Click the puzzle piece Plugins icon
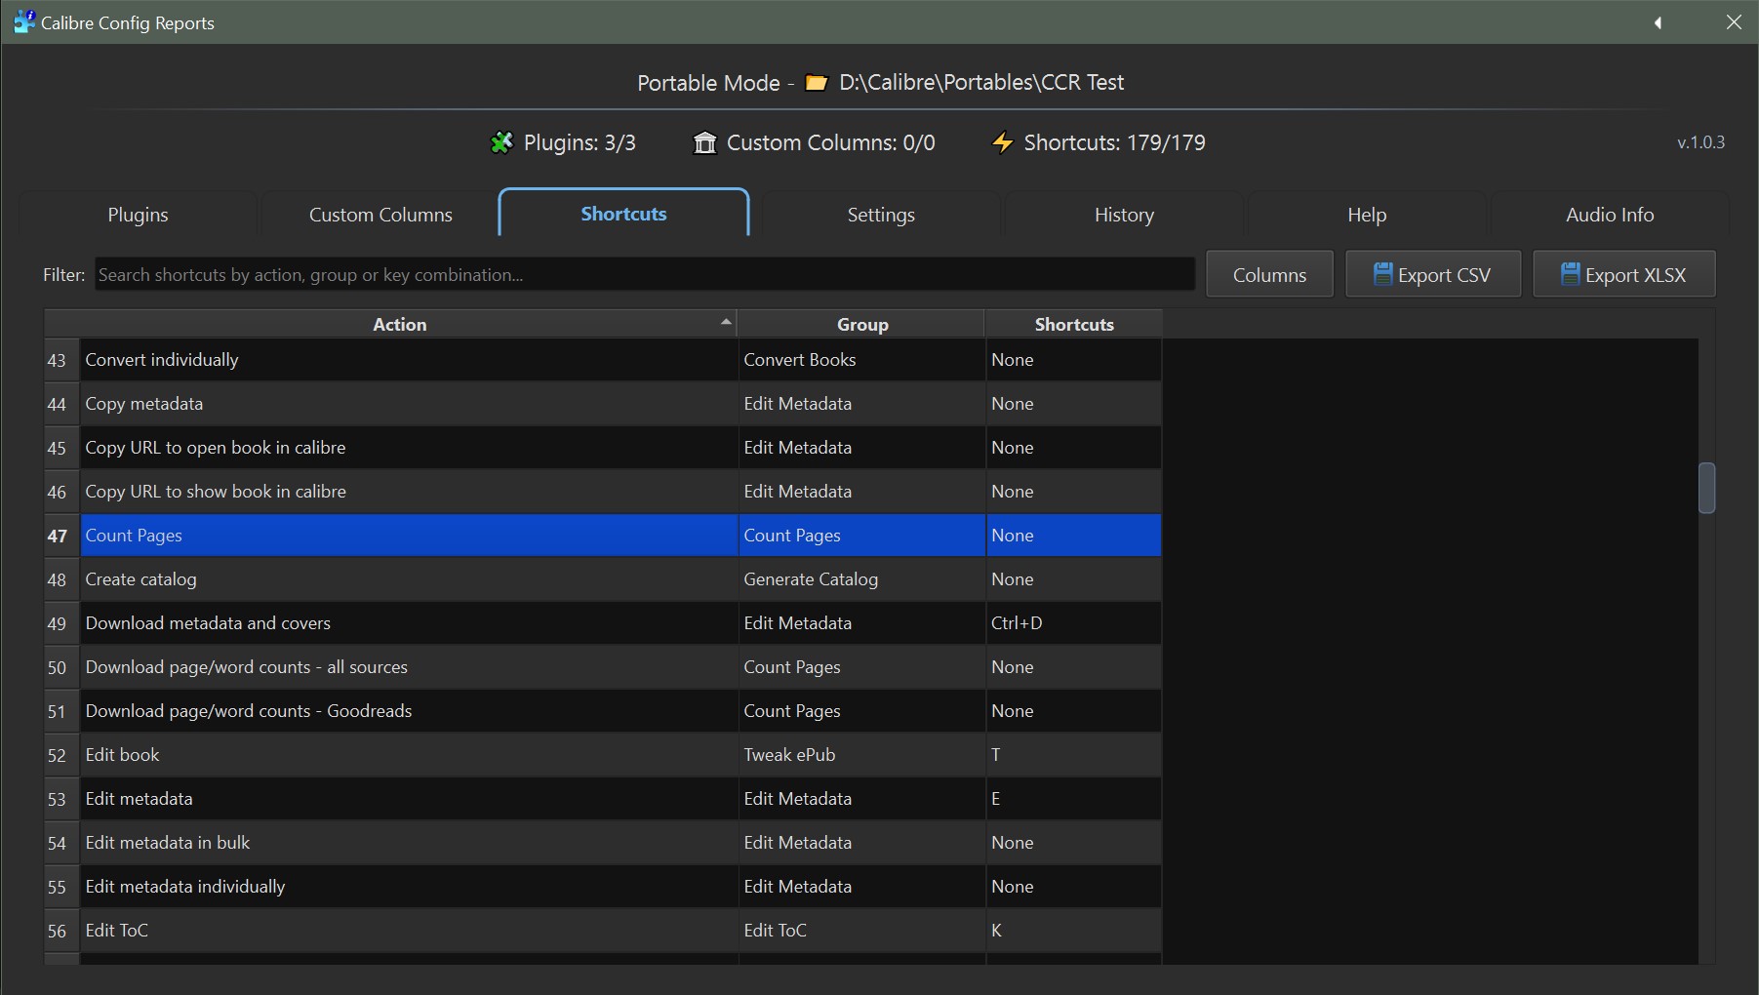This screenshot has height=995, width=1759. coord(501,143)
